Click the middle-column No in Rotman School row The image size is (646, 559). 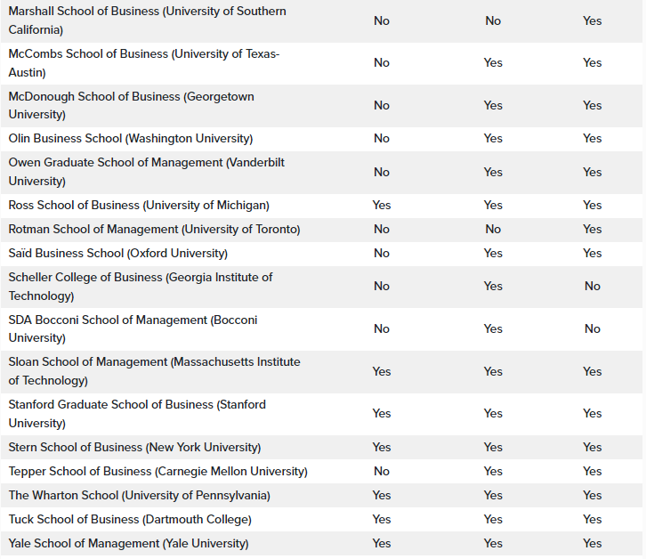coord(493,229)
